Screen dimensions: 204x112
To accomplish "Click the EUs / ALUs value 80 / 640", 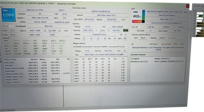I will [177, 31].
